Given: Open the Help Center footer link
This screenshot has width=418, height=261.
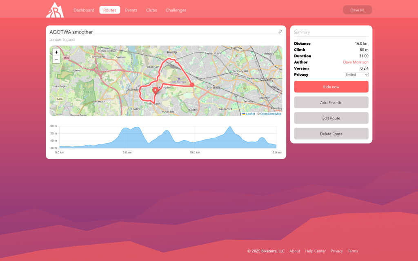Looking at the screenshot, I should click(315, 251).
